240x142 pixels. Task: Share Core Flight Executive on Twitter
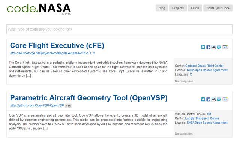click(x=203, y=47)
